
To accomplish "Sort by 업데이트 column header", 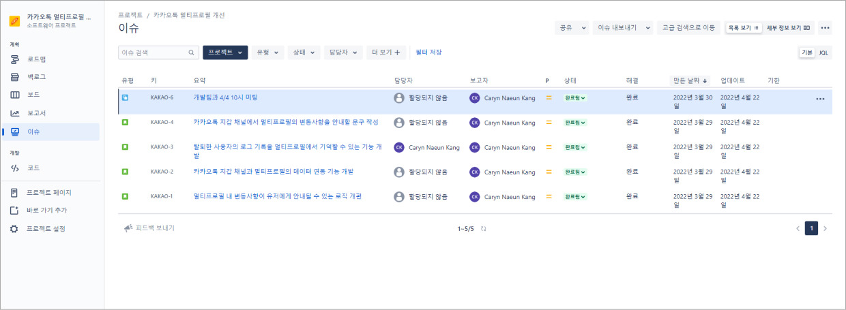I will click(x=733, y=80).
